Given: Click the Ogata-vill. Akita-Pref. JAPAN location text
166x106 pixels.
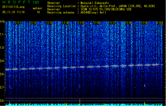Looking at the screenshot, I should (x=118, y=6).
